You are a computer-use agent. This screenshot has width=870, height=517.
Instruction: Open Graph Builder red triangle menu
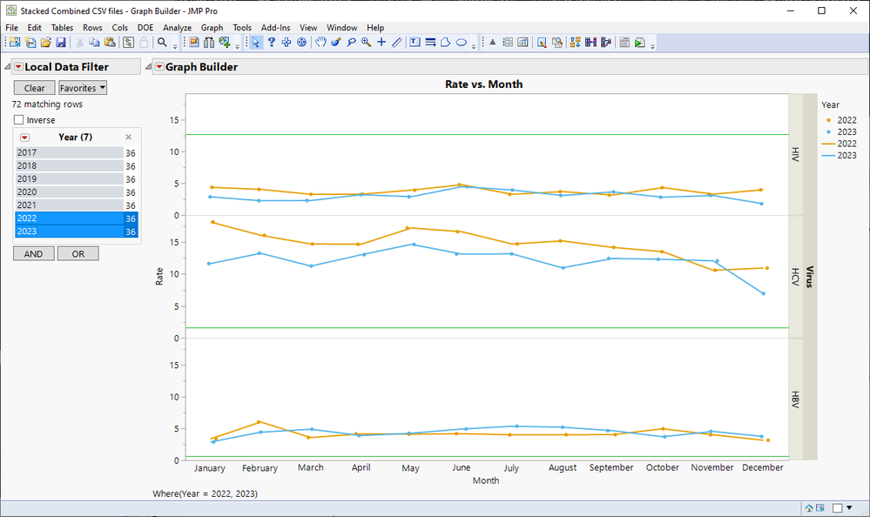click(x=158, y=67)
